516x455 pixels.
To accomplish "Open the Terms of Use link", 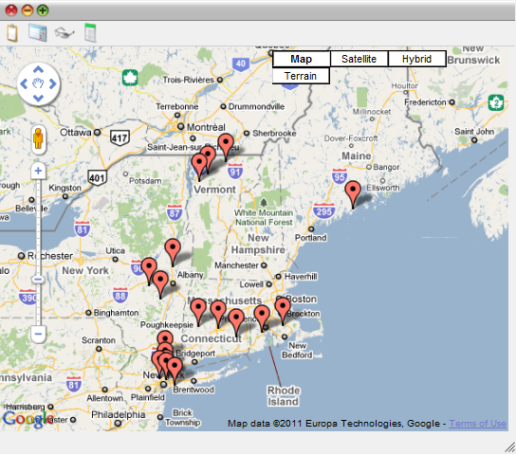I will coord(477,424).
